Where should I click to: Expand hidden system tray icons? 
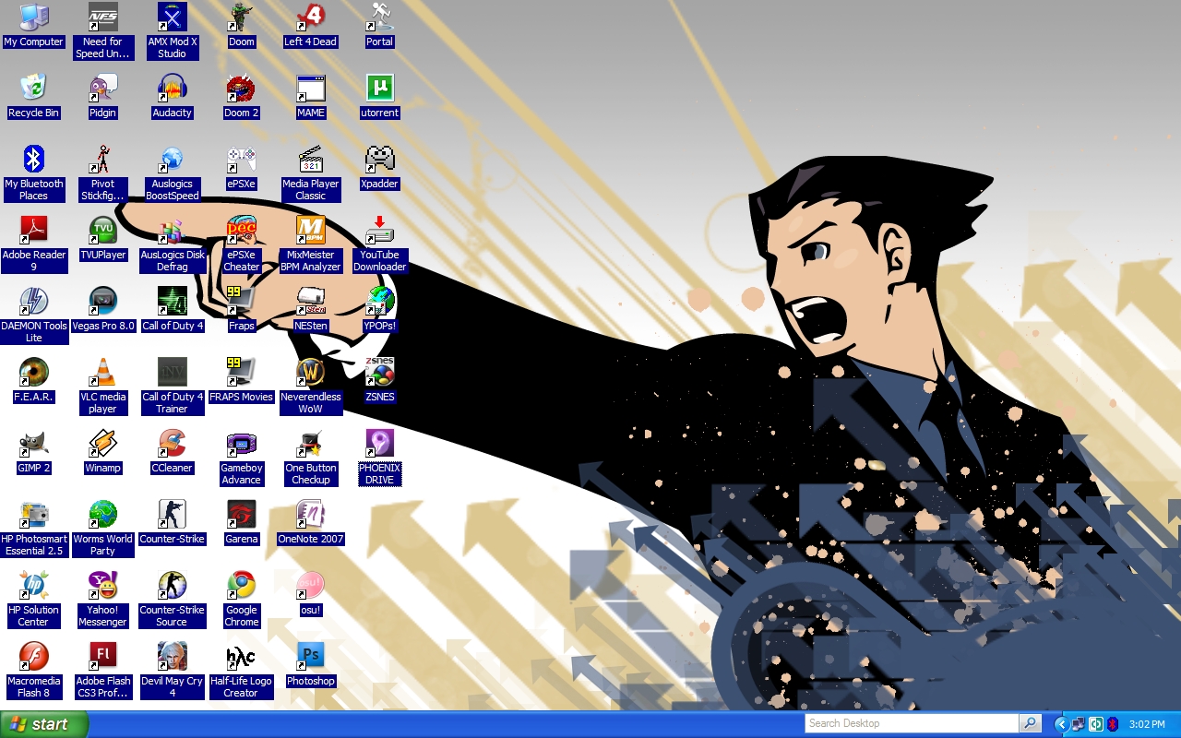pos(1061,724)
